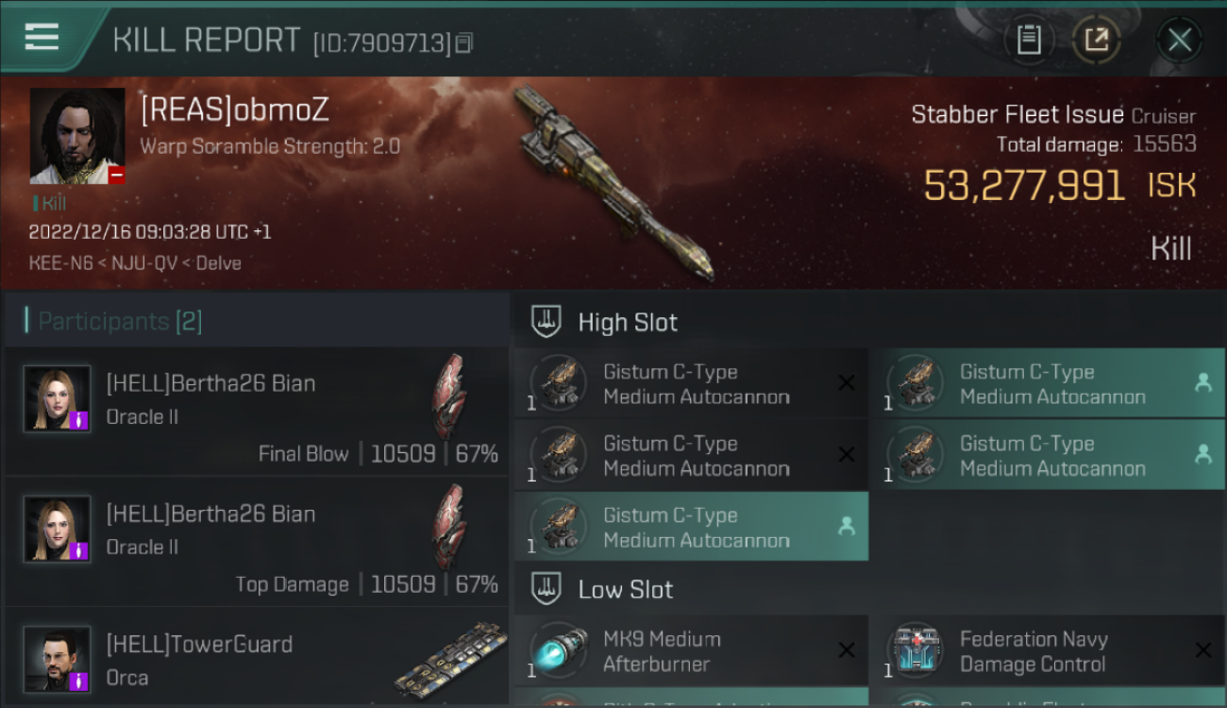
Task: Open the MK9 Medium Afterburner item icon
Action: 559,650
